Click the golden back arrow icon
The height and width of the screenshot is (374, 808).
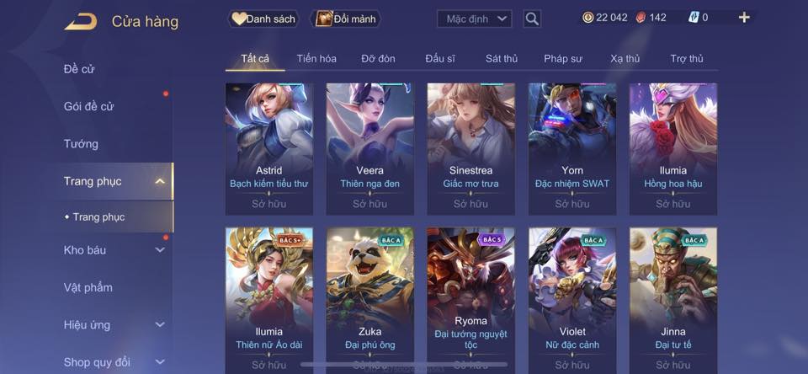coord(81,22)
